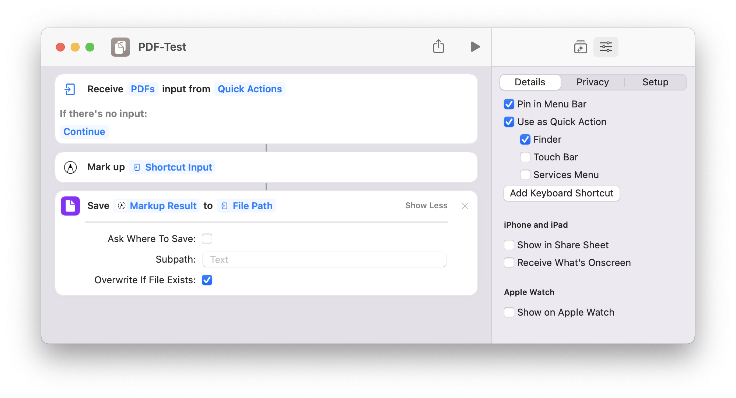
Task: Run the shortcut with play button
Action: click(475, 47)
